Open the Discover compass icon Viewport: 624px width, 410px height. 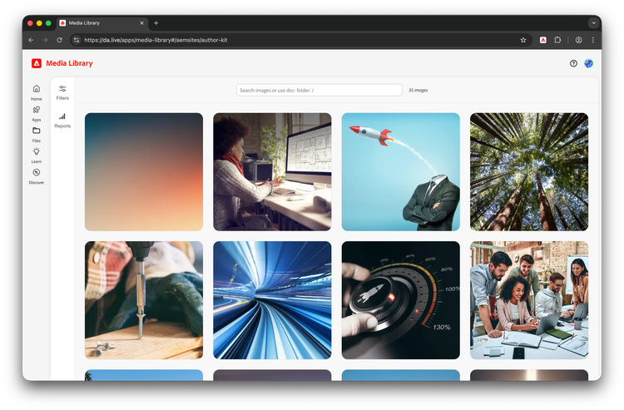click(x=36, y=173)
